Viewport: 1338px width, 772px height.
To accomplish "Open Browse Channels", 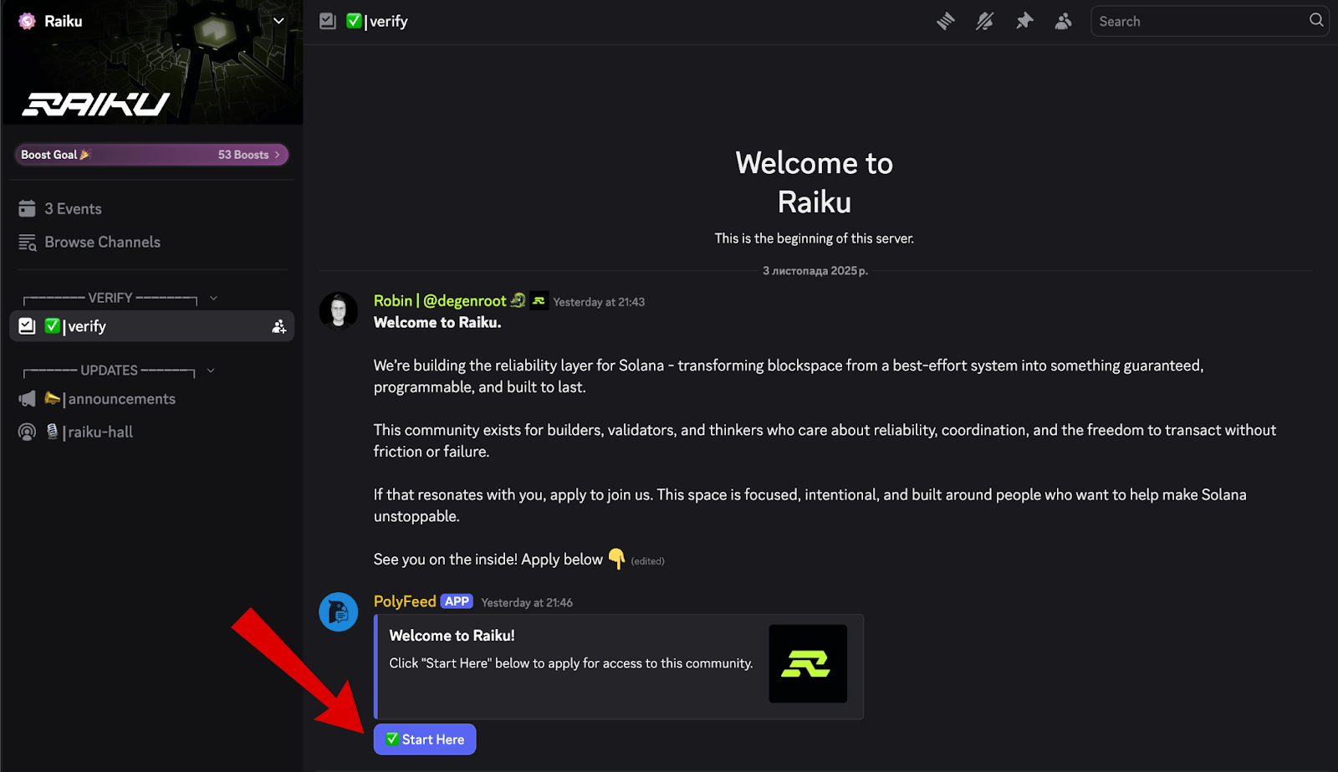I will 151,243.
